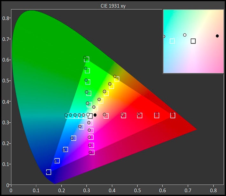The image size is (226, 196).
Task: Click the 0.8 label on the horizontal axis
Action: coord(213,190)
